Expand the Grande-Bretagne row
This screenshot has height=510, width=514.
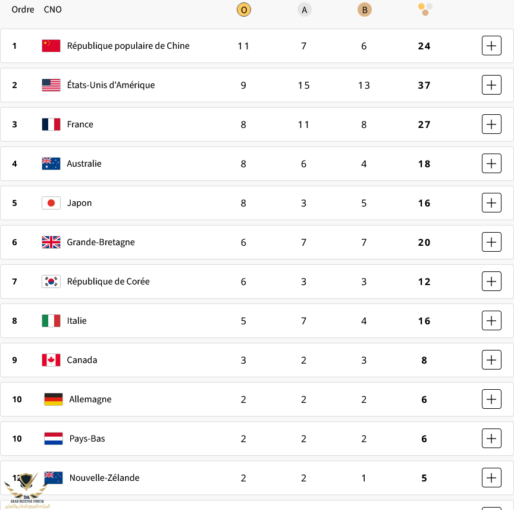tap(491, 242)
